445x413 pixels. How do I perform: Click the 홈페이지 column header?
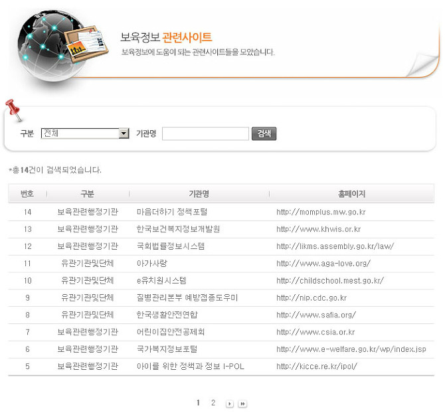tap(351, 194)
